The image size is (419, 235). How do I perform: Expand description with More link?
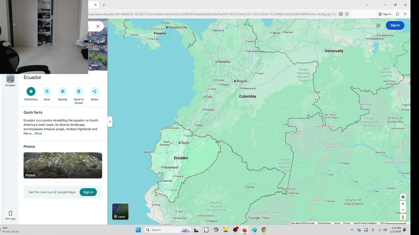[38, 133]
